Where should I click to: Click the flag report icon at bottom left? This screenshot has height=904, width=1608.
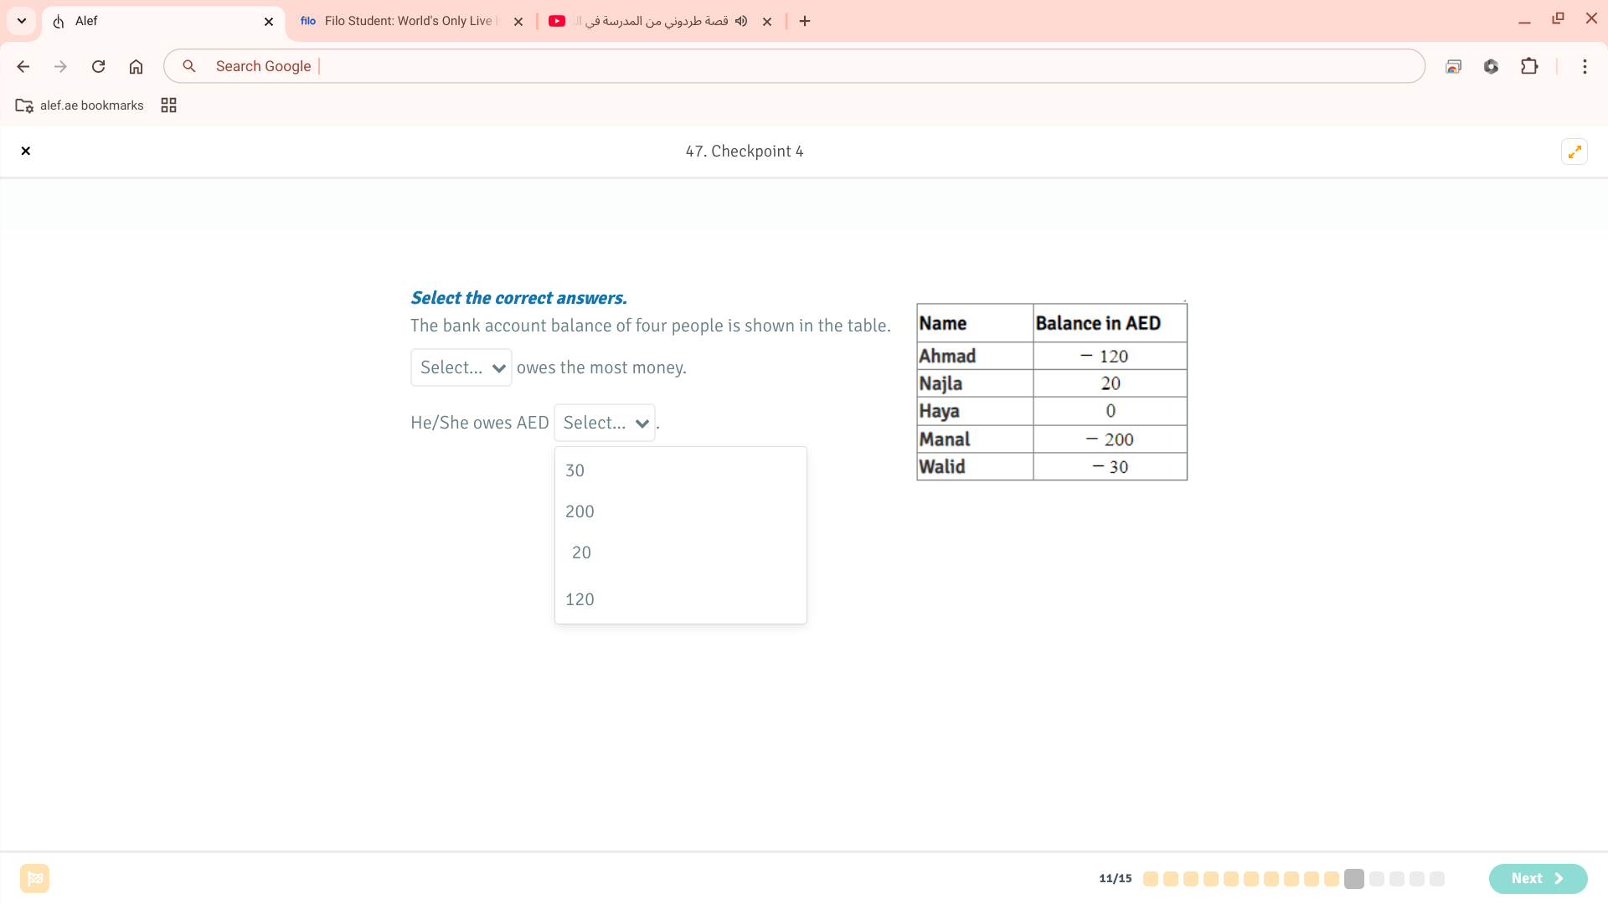35,878
